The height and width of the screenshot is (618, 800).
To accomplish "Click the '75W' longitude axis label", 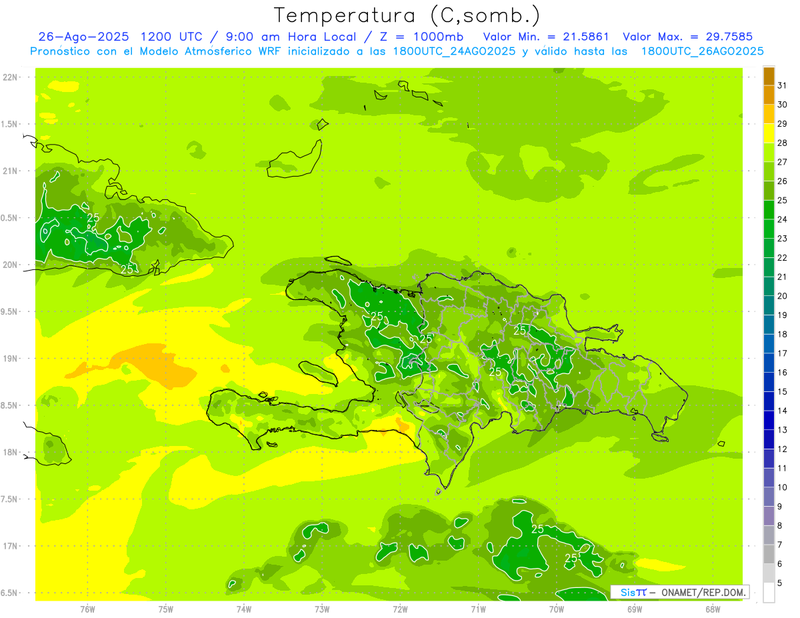I will [166, 609].
